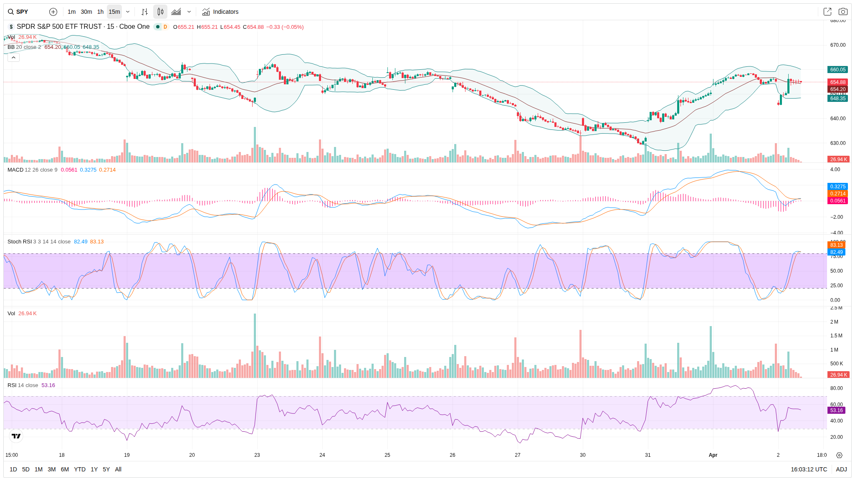Collapse the indicator legend chevron
855x481 pixels.
point(13,57)
